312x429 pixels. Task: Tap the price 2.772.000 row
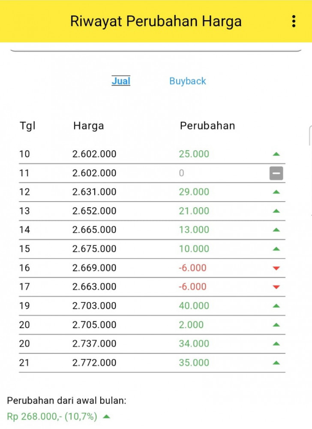pos(94,363)
